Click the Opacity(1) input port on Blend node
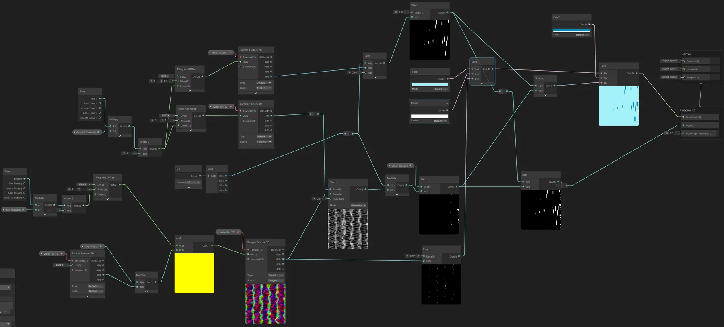 pyautogui.click(x=331, y=199)
